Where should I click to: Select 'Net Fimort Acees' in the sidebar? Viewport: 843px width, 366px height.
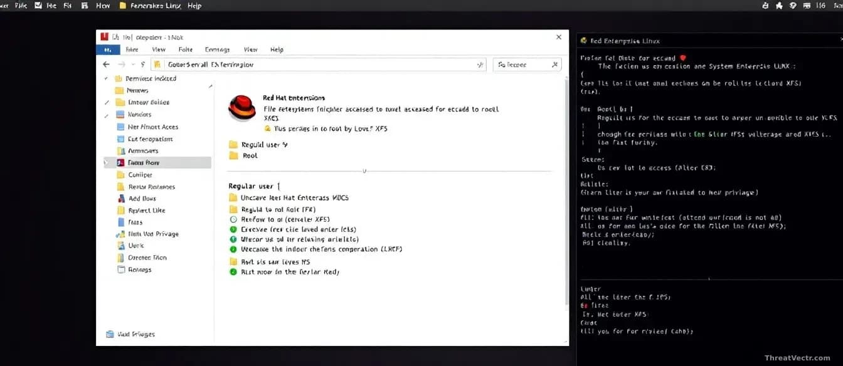click(x=148, y=127)
